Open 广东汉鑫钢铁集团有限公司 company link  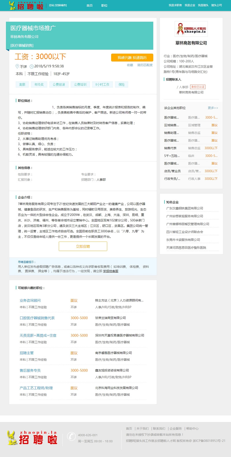point(185,208)
